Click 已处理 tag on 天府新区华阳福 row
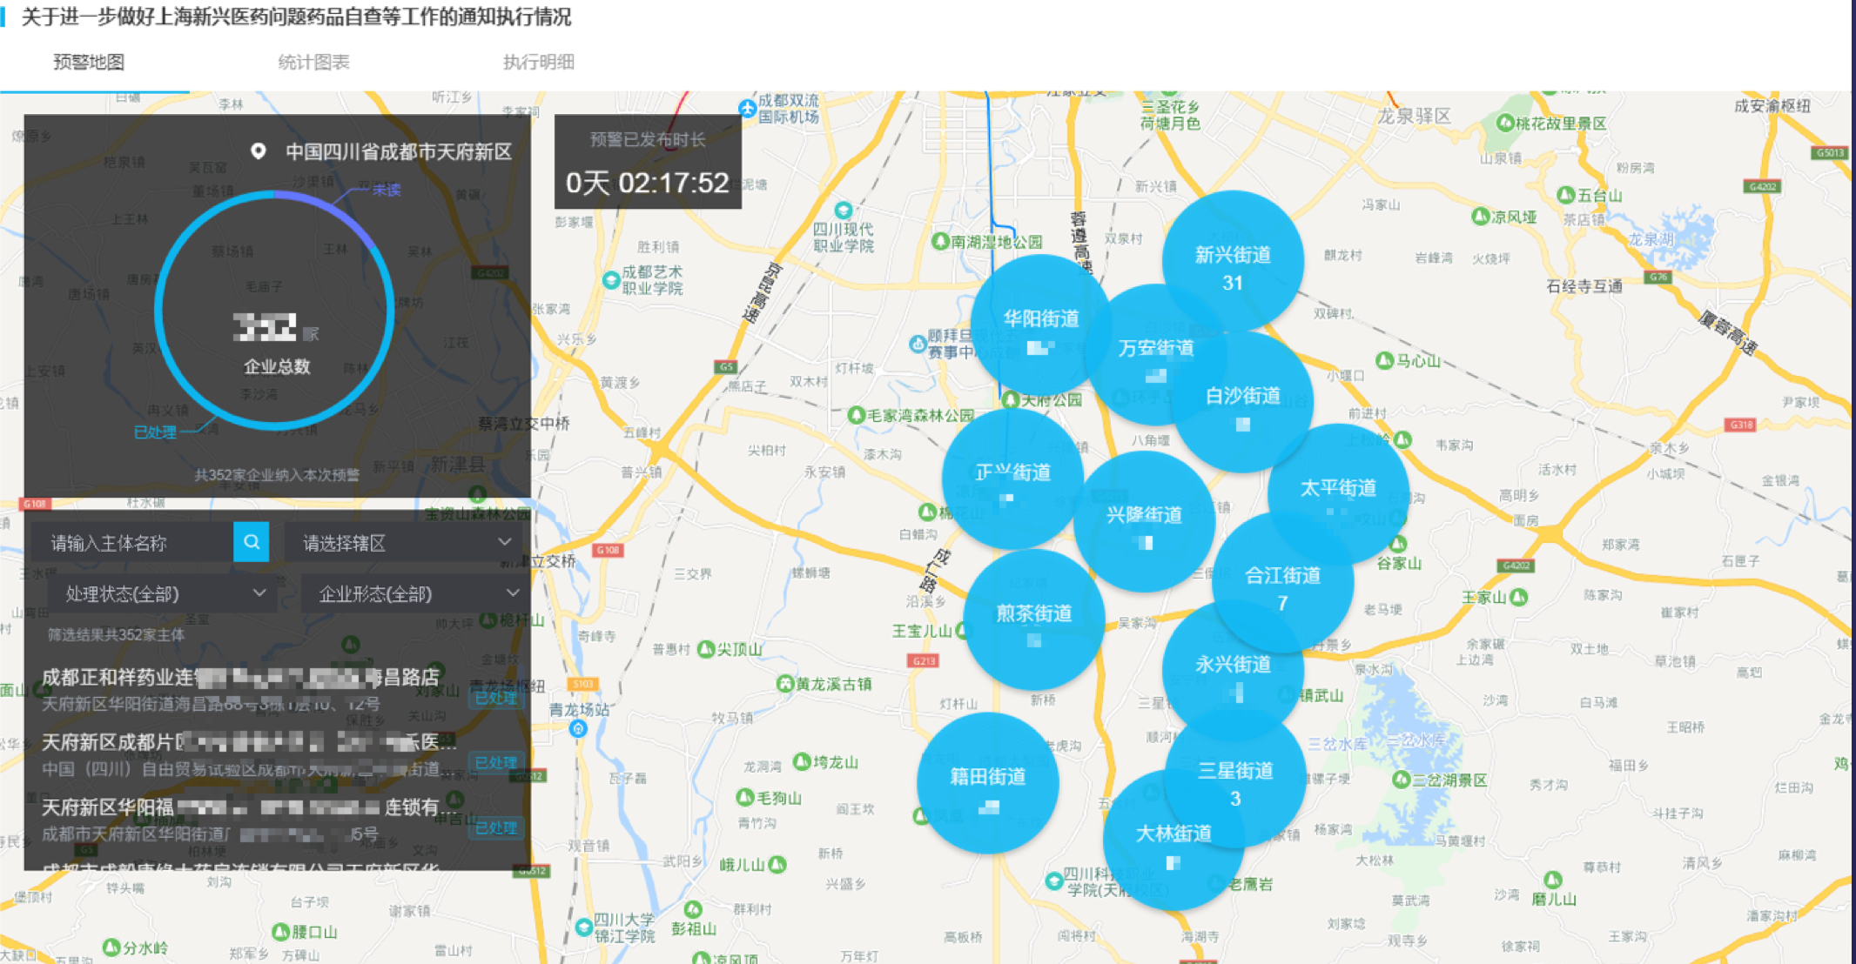1856x964 pixels. tap(496, 827)
